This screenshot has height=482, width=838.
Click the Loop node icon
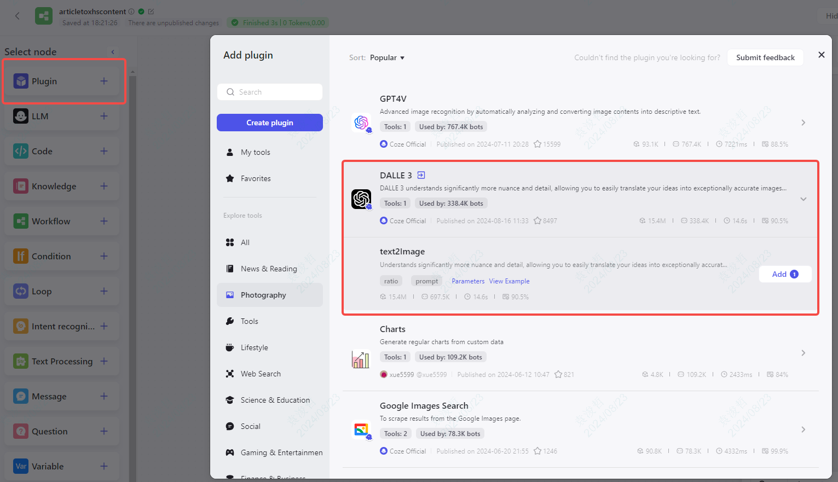pyautogui.click(x=20, y=291)
